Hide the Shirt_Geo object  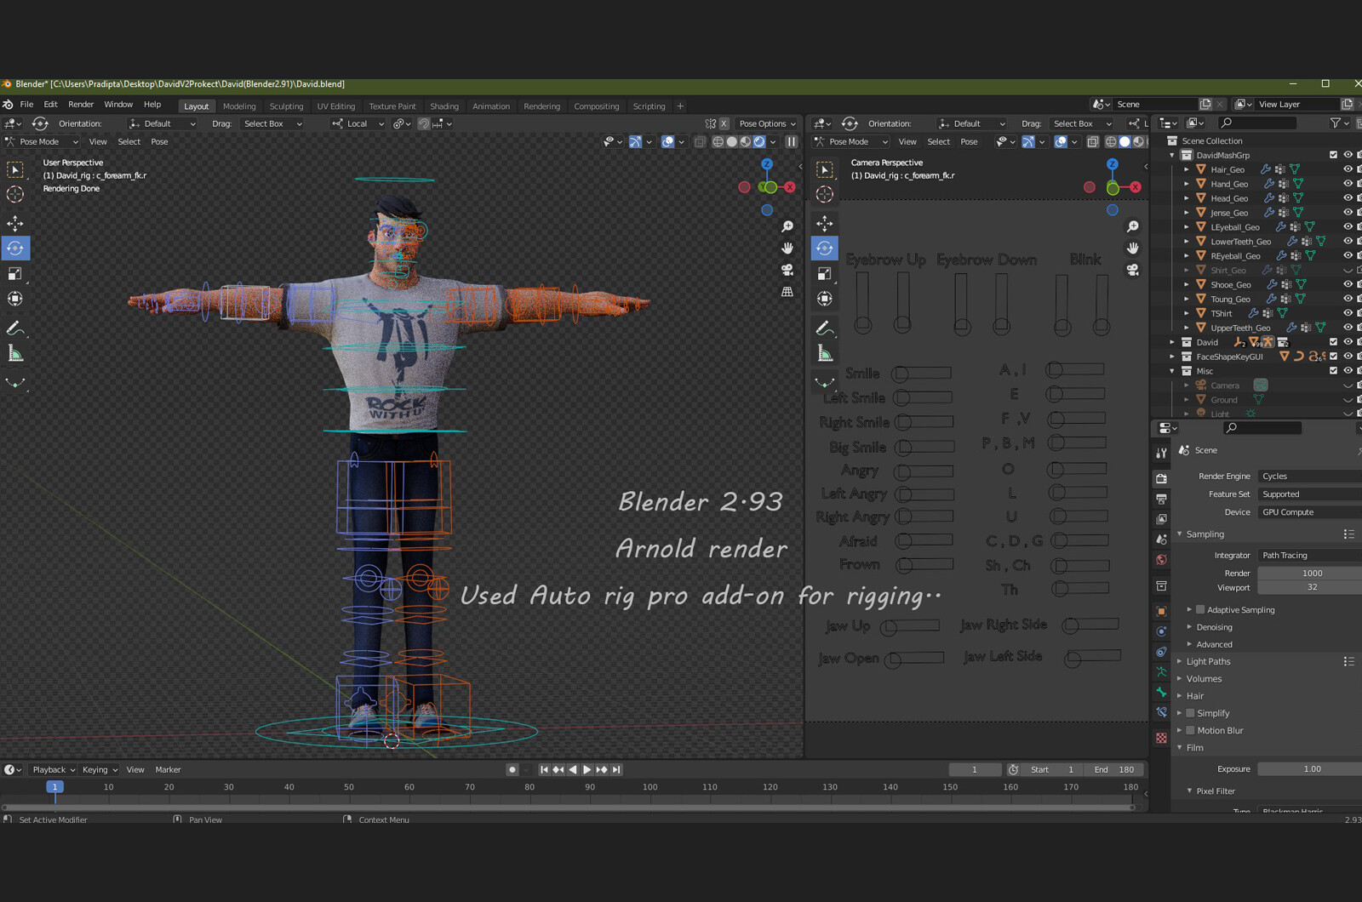point(1347,270)
